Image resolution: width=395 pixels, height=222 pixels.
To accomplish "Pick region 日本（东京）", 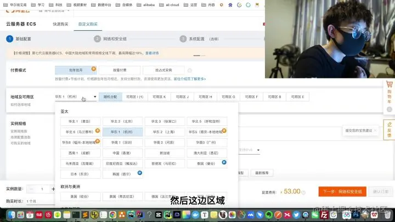I will click(81, 174).
